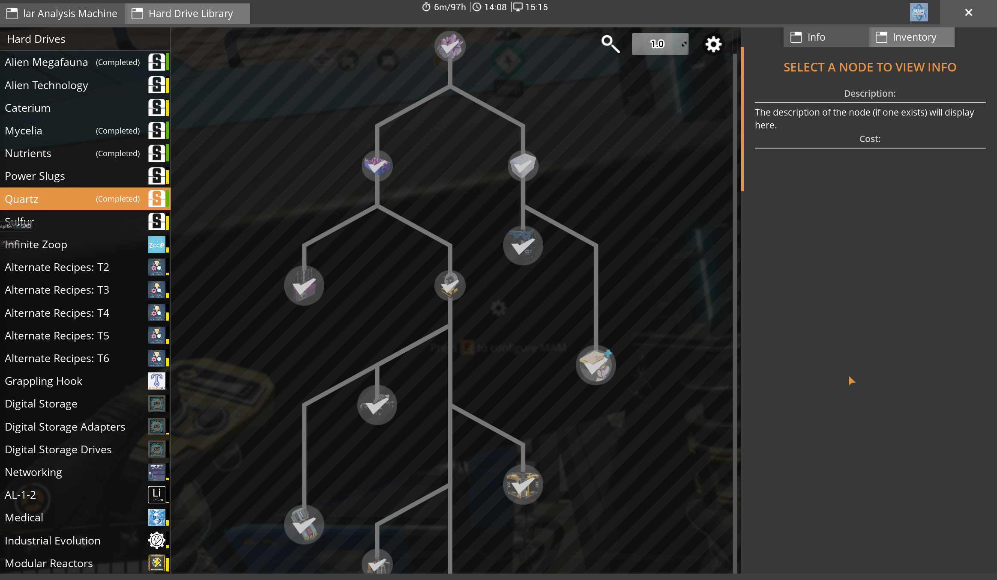Viewport: 997px width, 580px height.
Task: Click the Modular Reactors icon
Action: (157, 563)
